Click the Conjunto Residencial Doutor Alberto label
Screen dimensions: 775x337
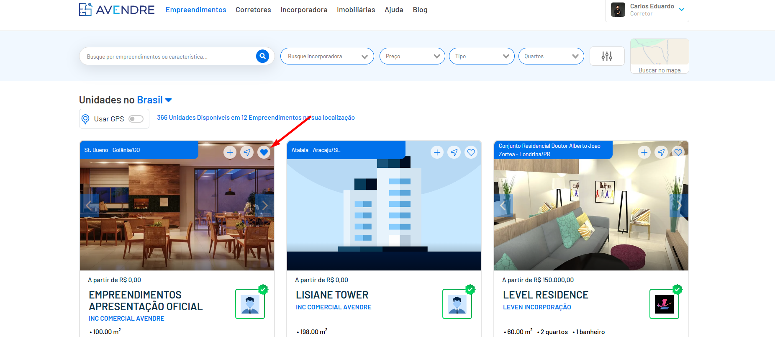click(x=549, y=150)
